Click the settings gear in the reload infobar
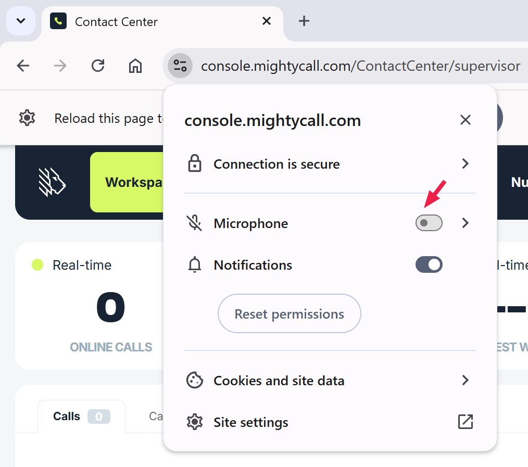Screen dimensions: 528x467 pos(27,118)
